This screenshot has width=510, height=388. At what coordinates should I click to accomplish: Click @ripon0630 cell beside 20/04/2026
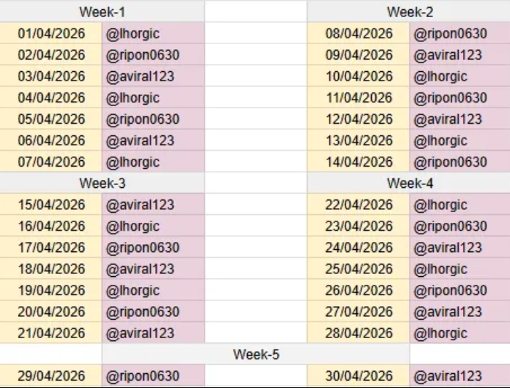point(153,312)
